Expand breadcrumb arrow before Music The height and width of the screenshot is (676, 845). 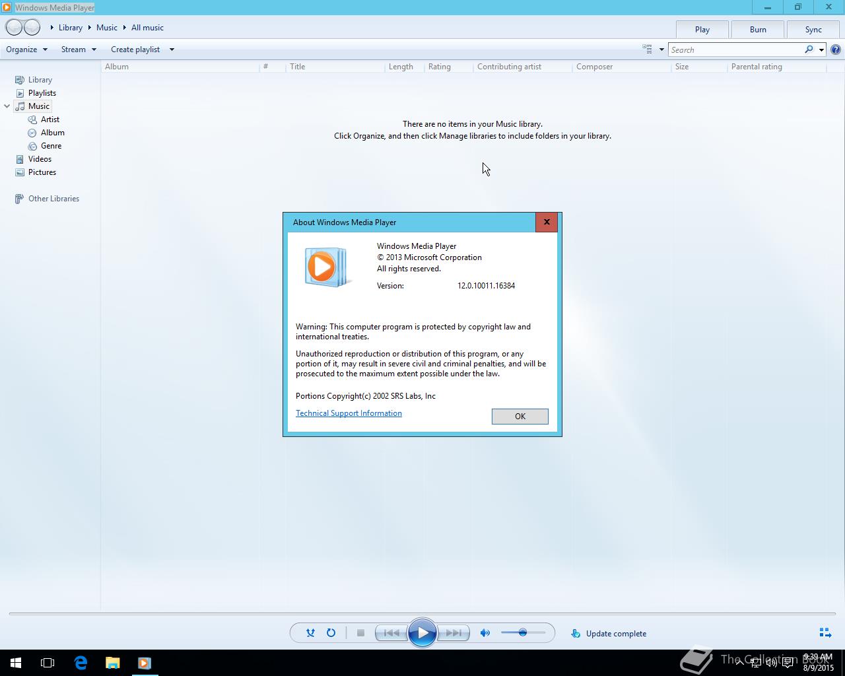coord(90,28)
